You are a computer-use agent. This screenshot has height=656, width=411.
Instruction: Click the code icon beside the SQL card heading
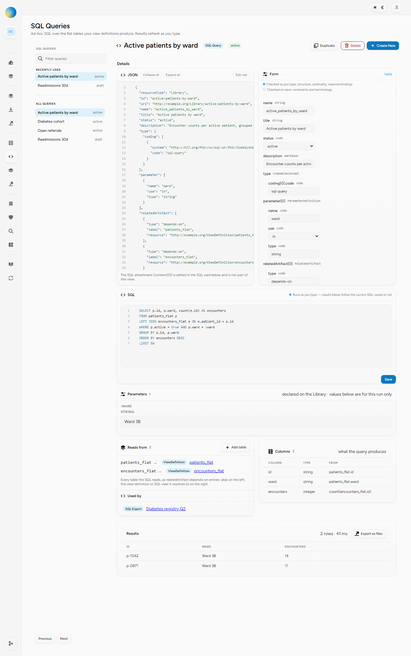click(123, 295)
